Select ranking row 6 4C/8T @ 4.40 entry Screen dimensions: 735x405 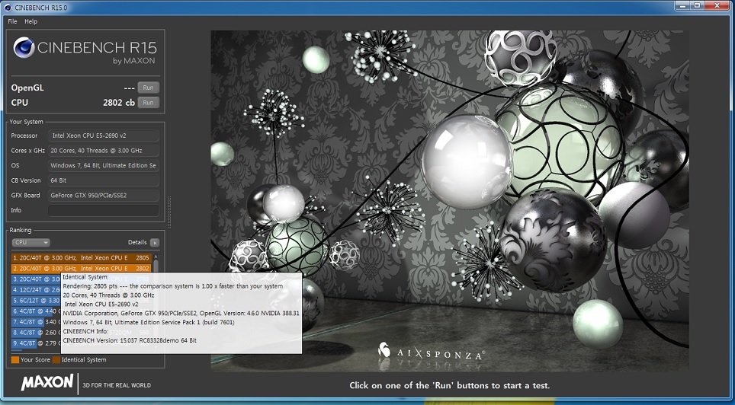coord(36,311)
